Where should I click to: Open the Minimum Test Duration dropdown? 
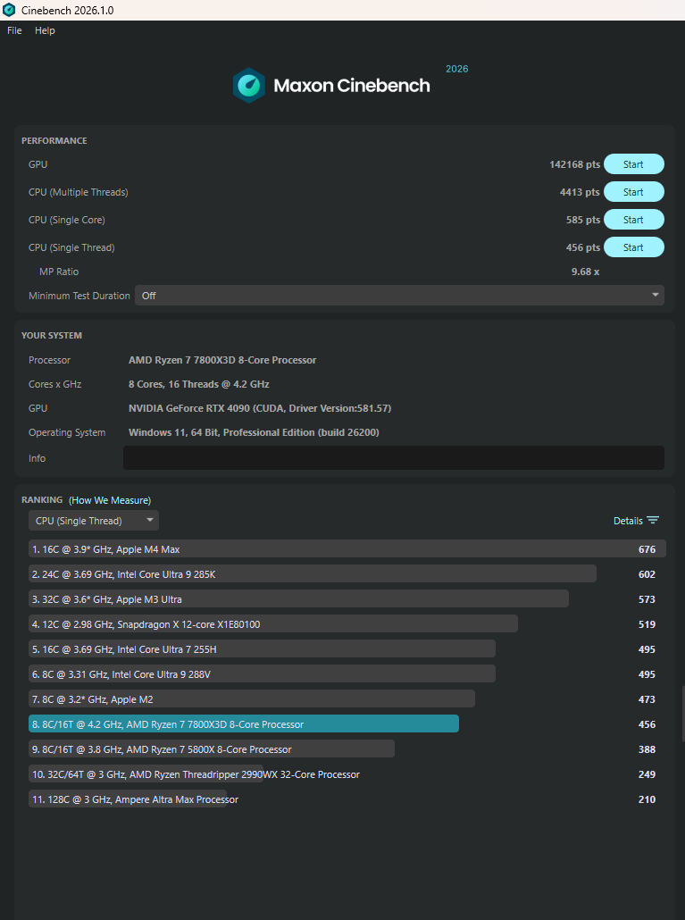[x=399, y=295]
